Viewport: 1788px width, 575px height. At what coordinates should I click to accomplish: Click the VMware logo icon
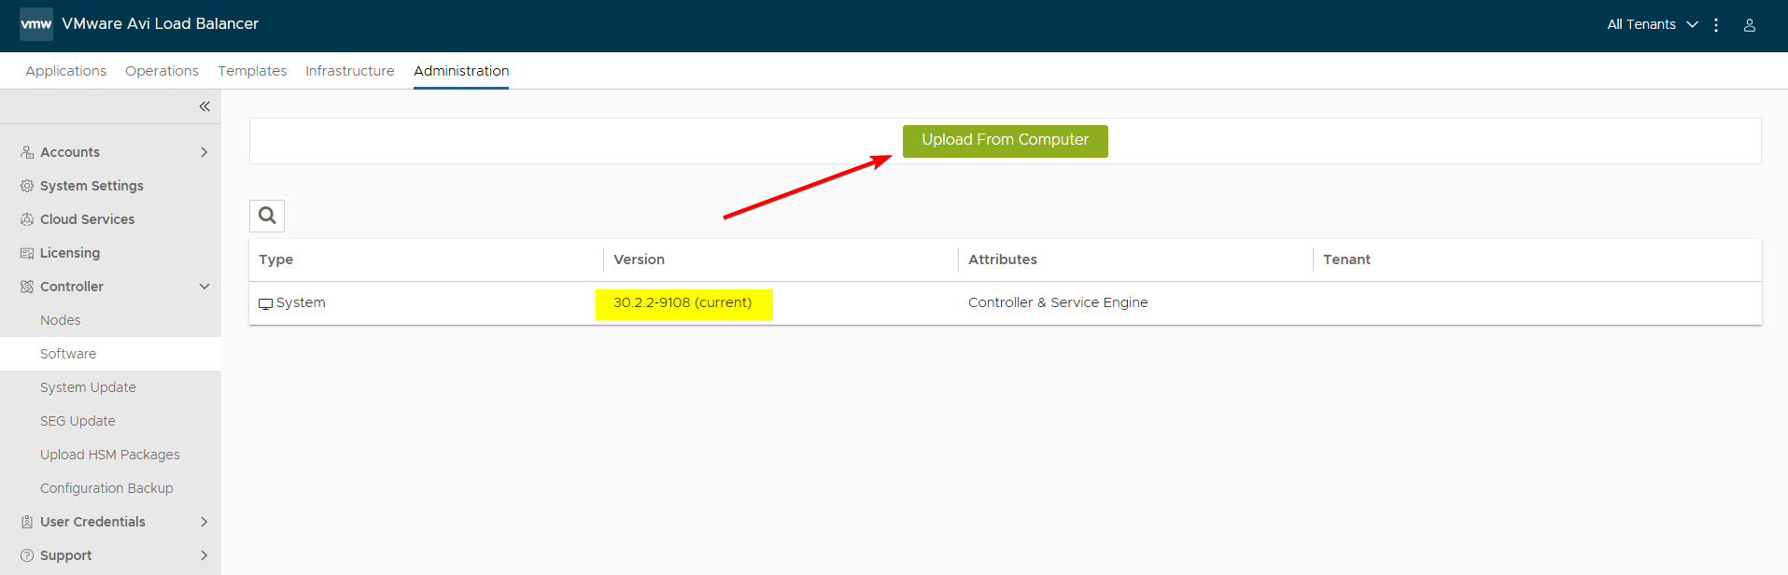(x=36, y=24)
